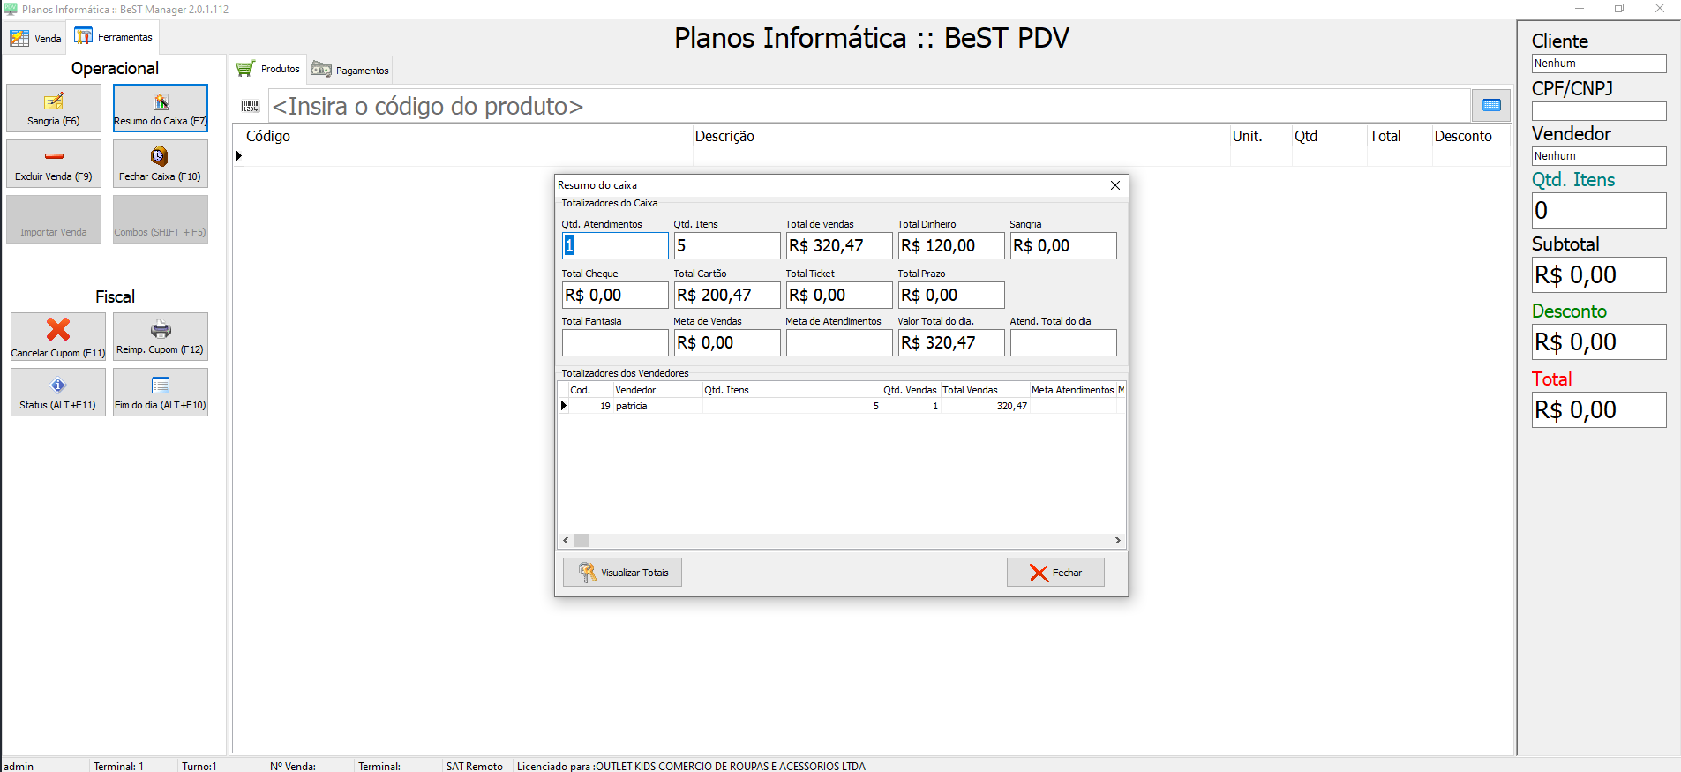
Task: Click left arrow of horizontal scrollbar
Action: (566, 540)
